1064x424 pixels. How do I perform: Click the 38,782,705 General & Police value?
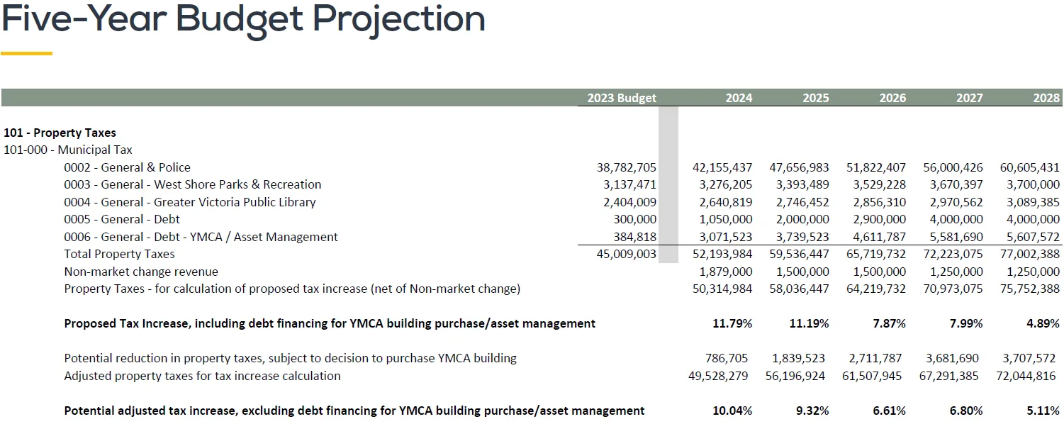click(627, 167)
